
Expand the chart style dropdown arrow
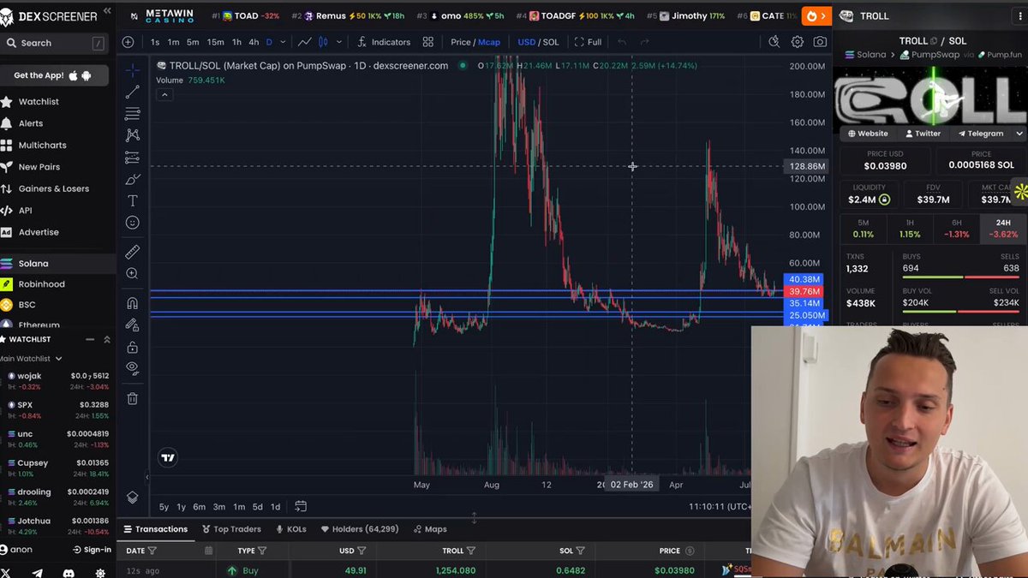[340, 42]
